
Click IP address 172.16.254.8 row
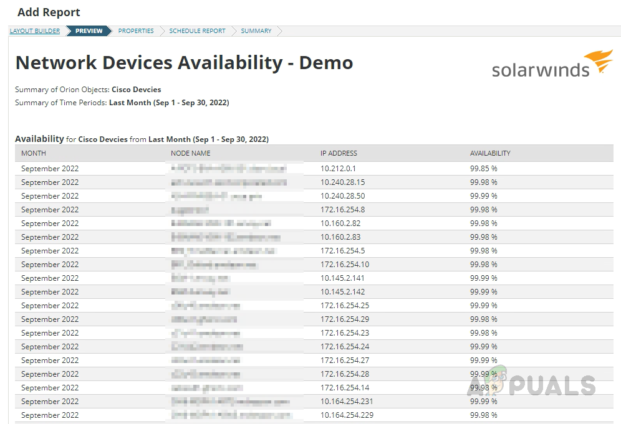[x=342, y=210]
